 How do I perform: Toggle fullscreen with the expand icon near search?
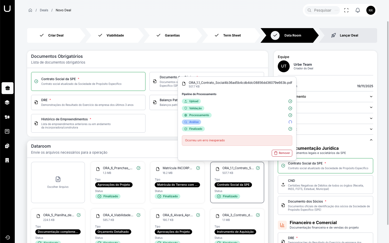(x=346, y=10)
